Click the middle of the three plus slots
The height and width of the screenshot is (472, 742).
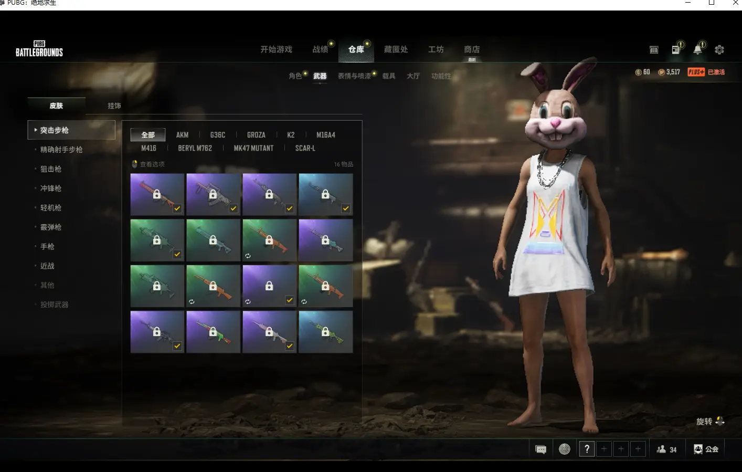coord(621,449)
